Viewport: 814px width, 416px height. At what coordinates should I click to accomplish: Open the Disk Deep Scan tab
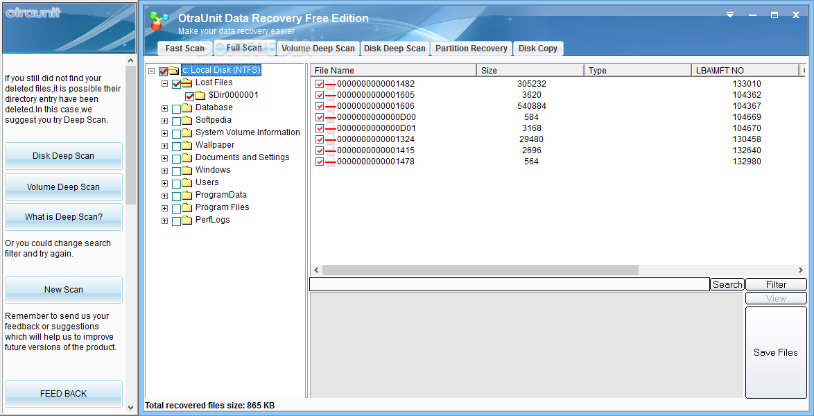click(395, 49)
